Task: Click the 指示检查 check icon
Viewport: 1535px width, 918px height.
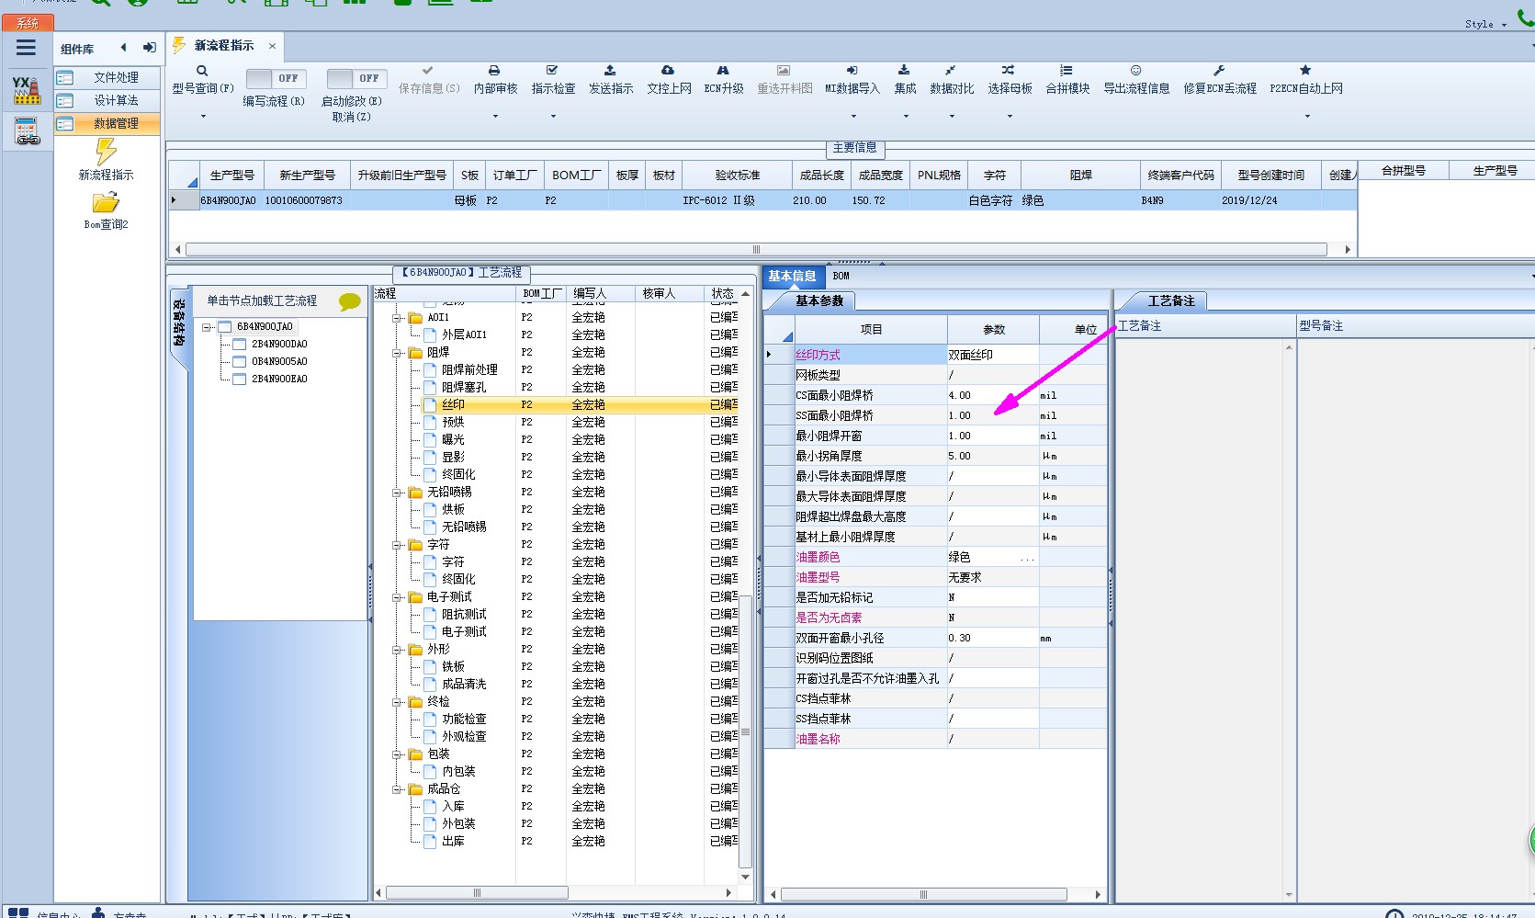Action: (552, 71)
